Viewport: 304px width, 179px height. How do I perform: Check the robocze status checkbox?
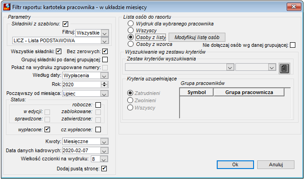(98, 105)
